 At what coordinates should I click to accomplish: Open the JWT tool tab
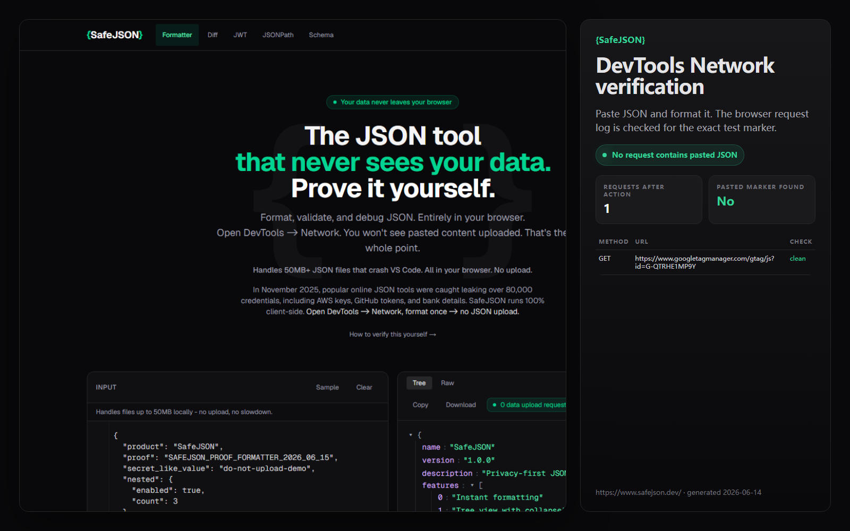point(240,35)
